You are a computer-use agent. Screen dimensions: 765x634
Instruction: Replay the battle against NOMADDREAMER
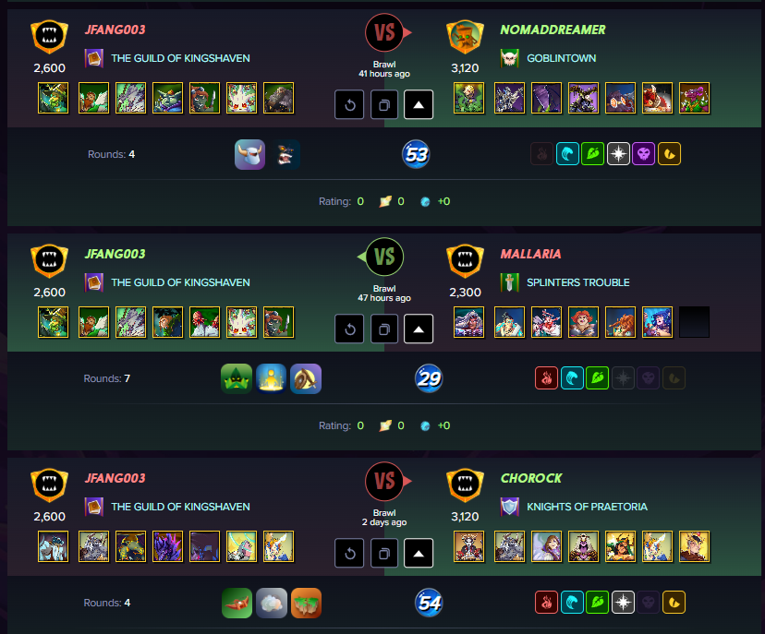point(349,105)
